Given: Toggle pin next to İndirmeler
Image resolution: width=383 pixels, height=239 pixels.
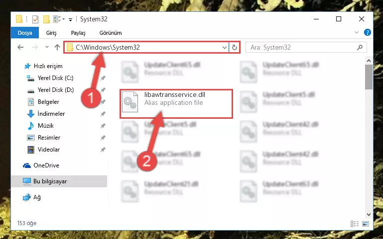Looking at the screenshot, I should [103, 114].
